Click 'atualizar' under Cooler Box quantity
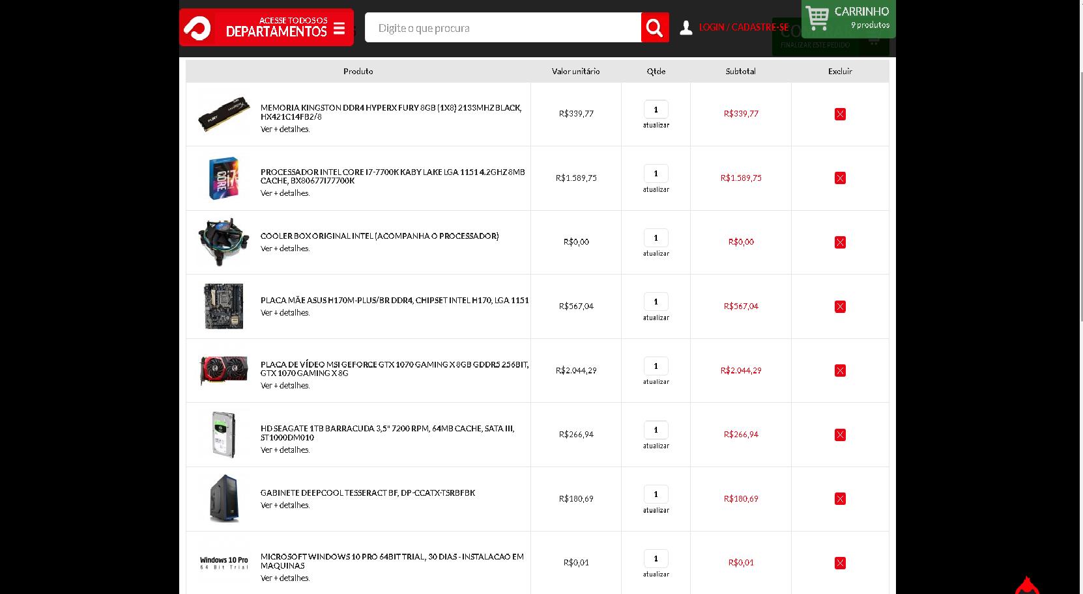1083x594 pixels. (x=656, y=253)
